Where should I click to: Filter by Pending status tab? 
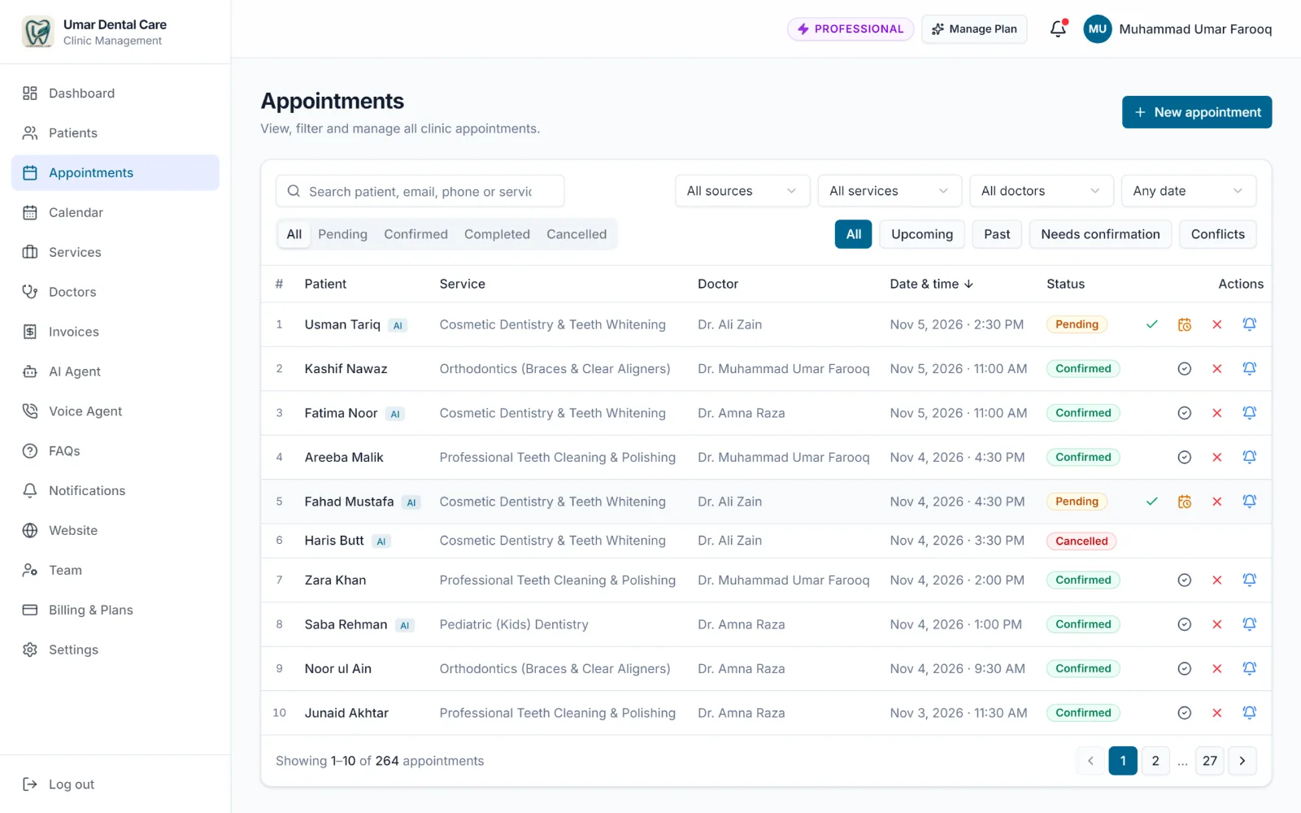pyautogui.click(x=342, y=234)
